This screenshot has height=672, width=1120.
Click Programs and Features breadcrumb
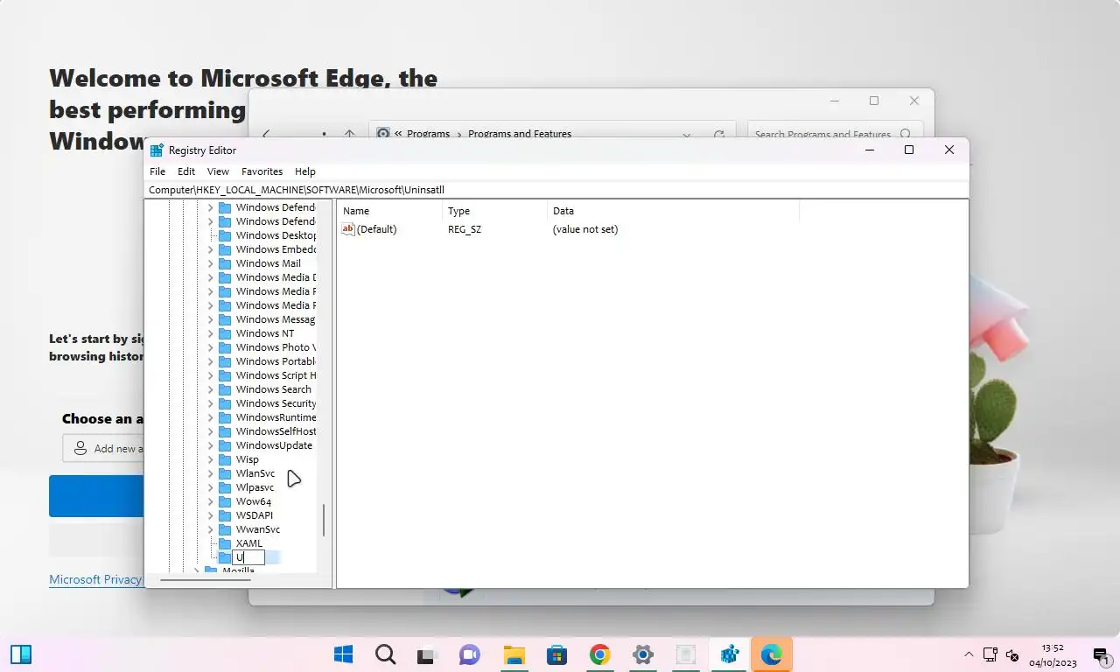tap(520, 134)
